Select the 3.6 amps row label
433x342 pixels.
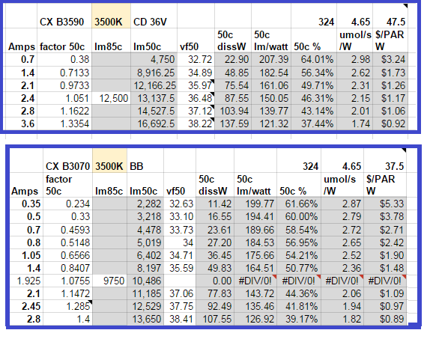[21, 123]
